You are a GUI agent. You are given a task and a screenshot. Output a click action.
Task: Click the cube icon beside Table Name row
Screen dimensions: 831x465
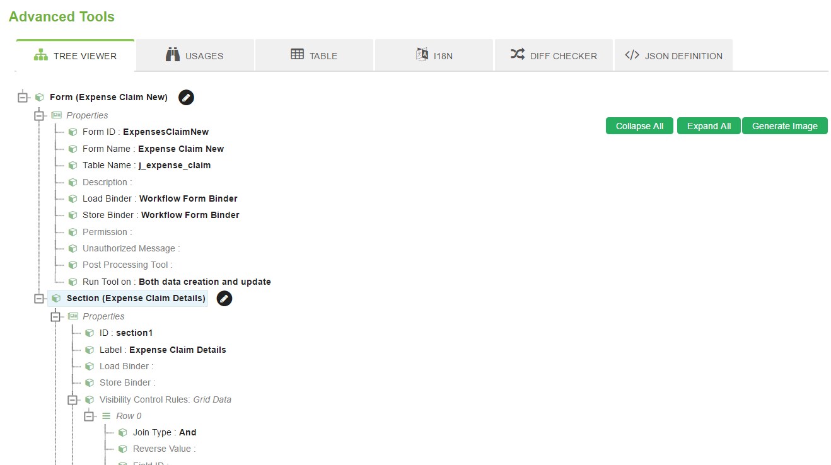(73, 165)
